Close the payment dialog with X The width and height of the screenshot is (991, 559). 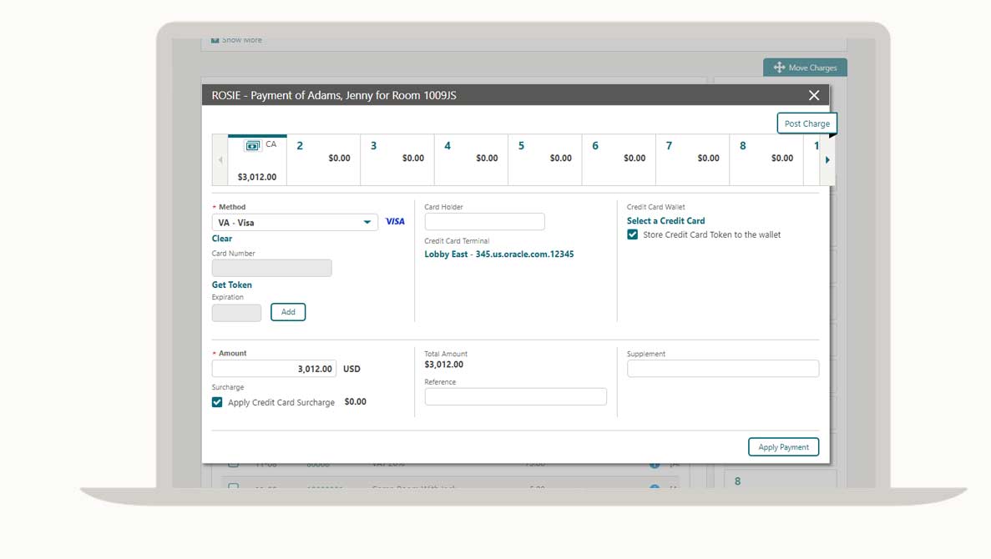pos(814,95)
